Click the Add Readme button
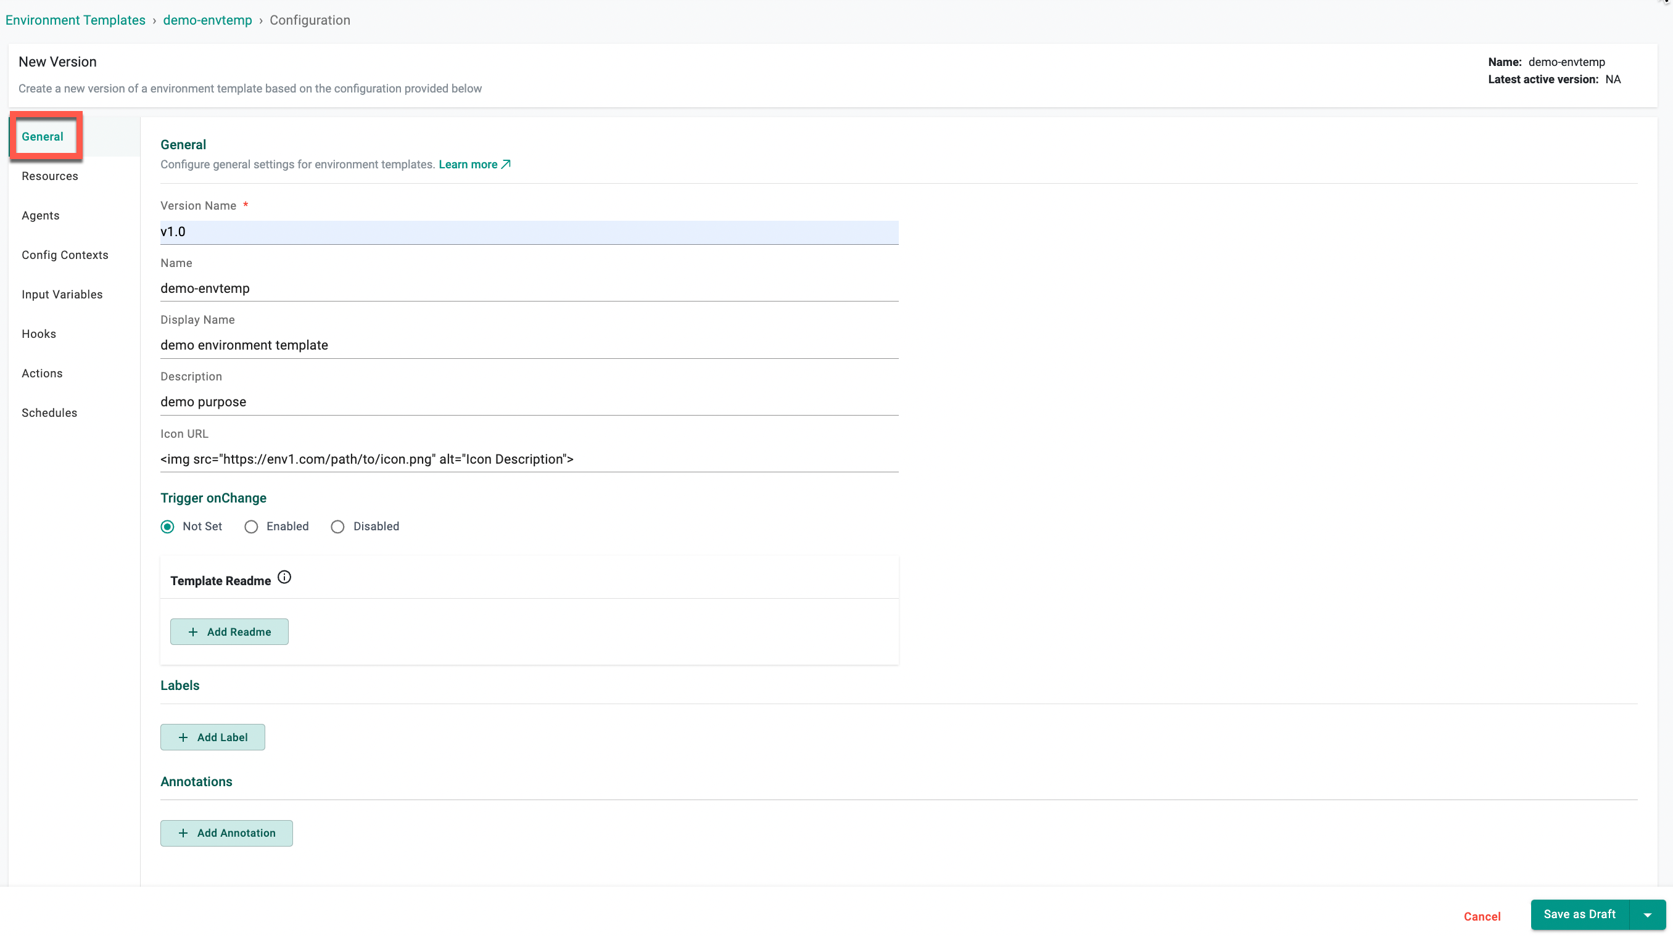The image size is (1673, 936). [x=229, y=631]
